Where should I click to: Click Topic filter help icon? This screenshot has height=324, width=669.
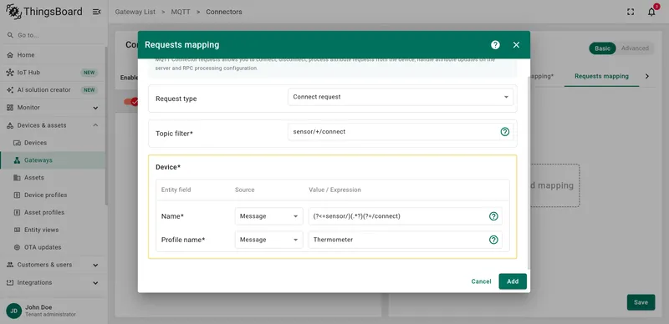[505, 132]
